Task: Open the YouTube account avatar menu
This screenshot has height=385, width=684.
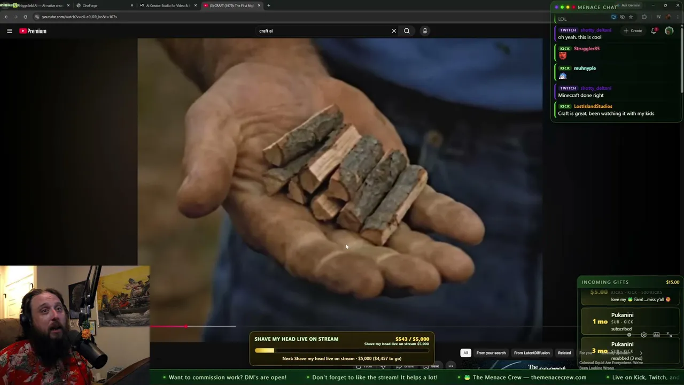Action: click(x=669, y=31)
